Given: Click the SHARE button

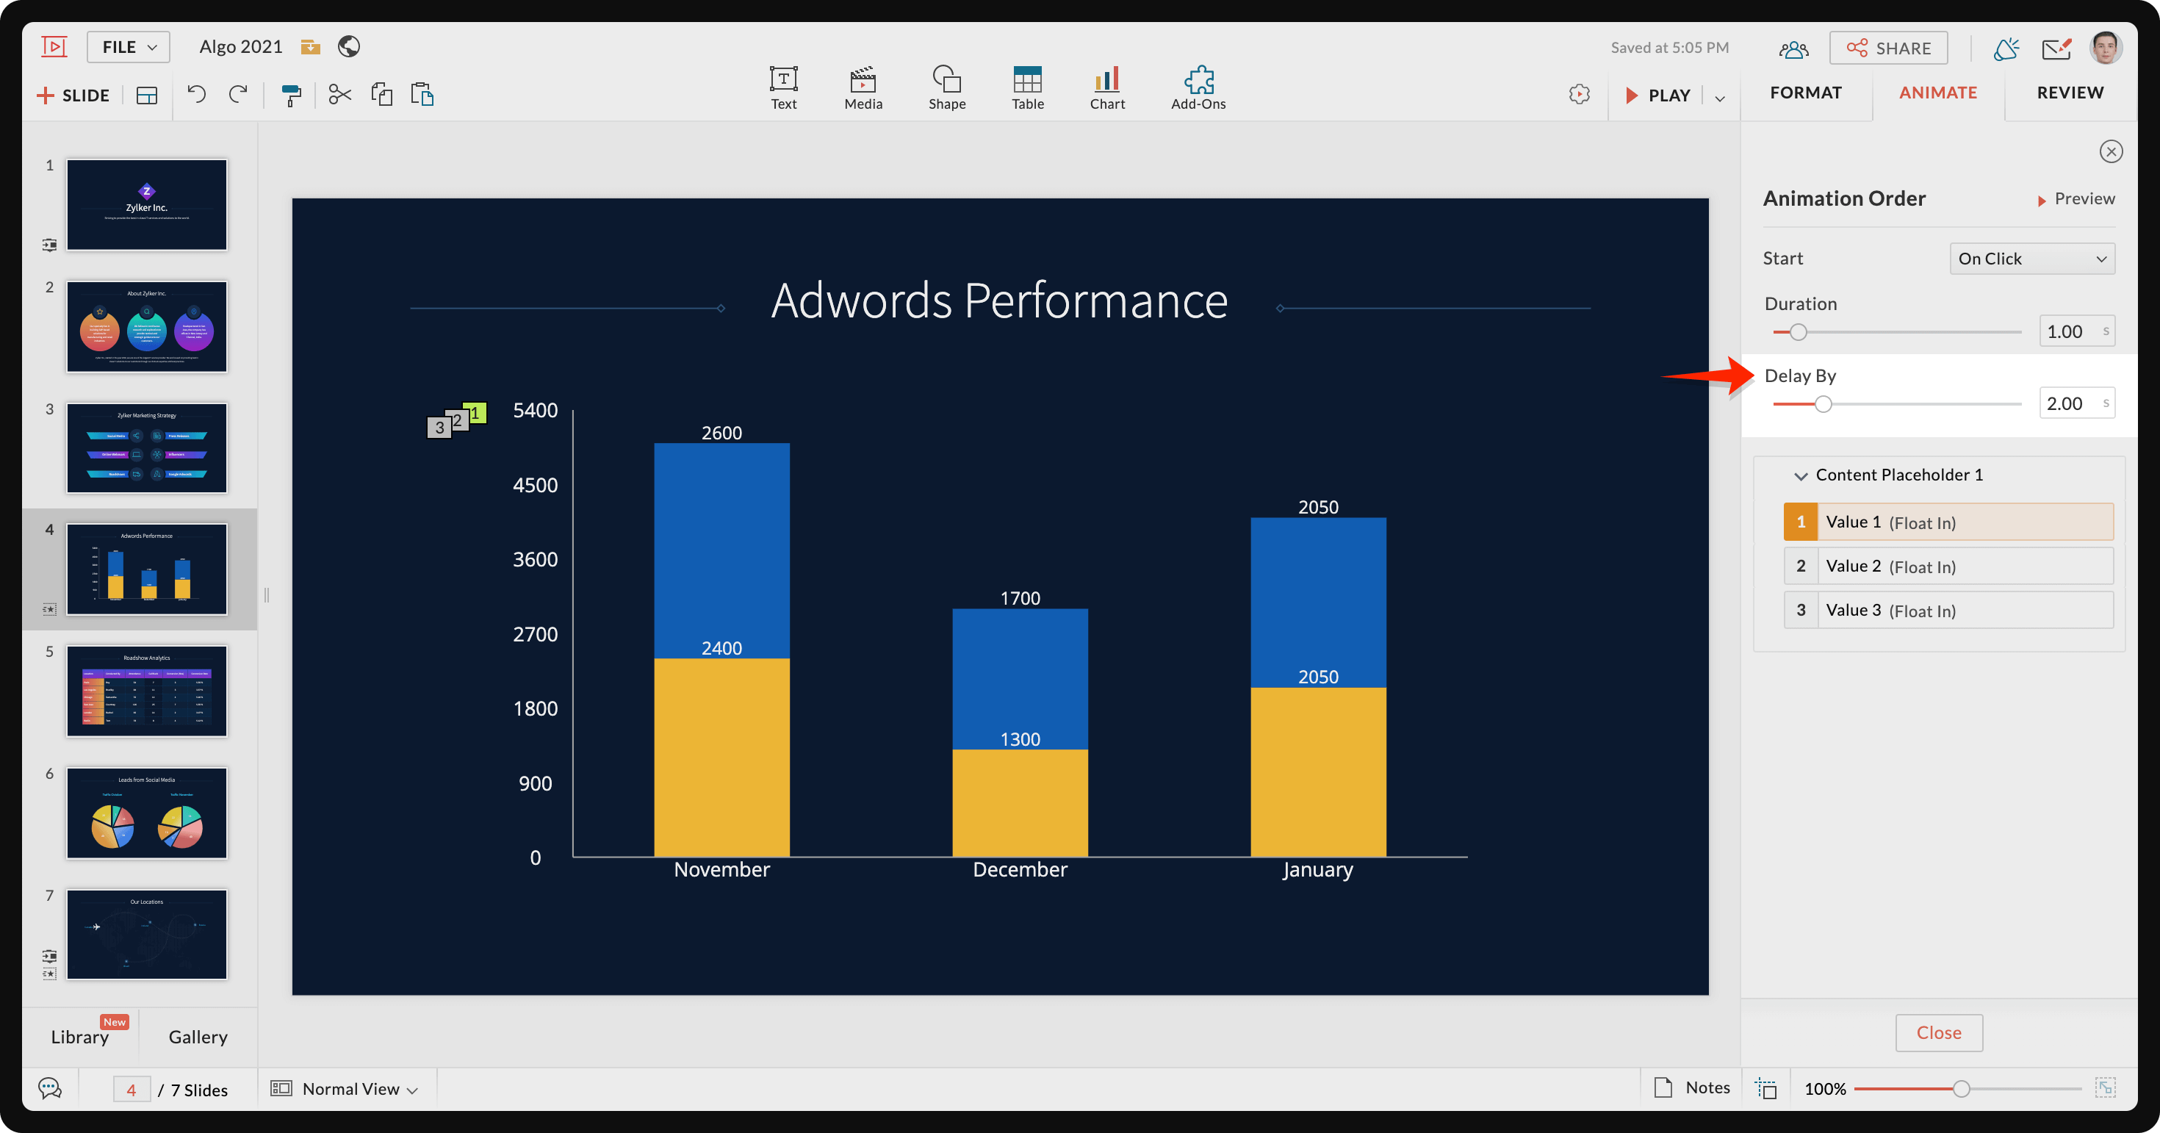Looking at the screenshot, I should click(1888, 48).
